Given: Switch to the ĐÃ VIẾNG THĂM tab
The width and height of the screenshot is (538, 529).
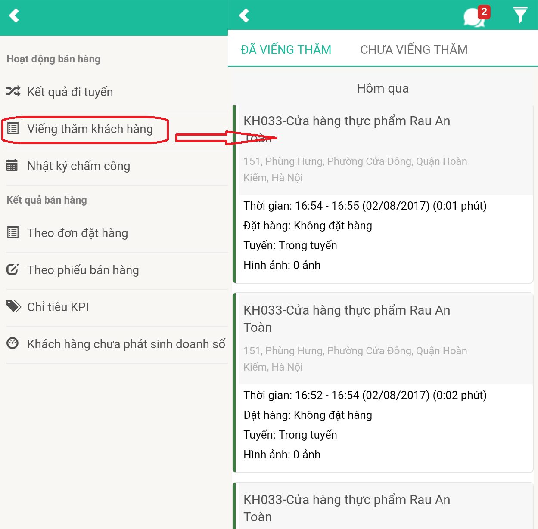Looking at the screenshot, I should point(286,49).
